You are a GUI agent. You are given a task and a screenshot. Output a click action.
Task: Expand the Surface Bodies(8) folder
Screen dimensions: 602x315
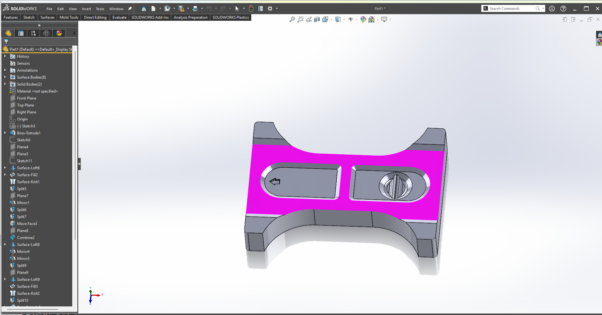point(5,77)
